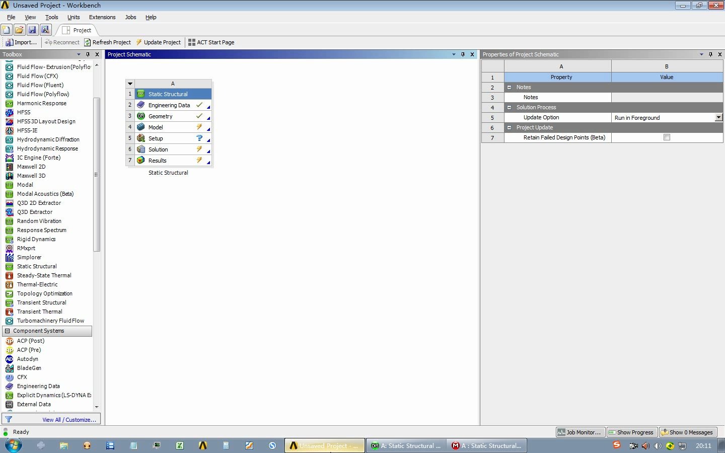
Task: Open the ACT Start Page
Action: [x=211, y=42]
